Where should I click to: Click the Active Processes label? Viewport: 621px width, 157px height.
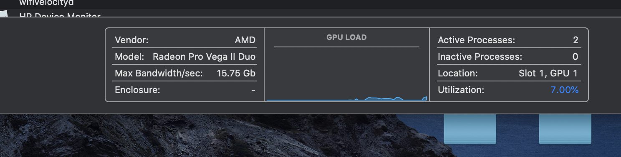tap(476, 40)
